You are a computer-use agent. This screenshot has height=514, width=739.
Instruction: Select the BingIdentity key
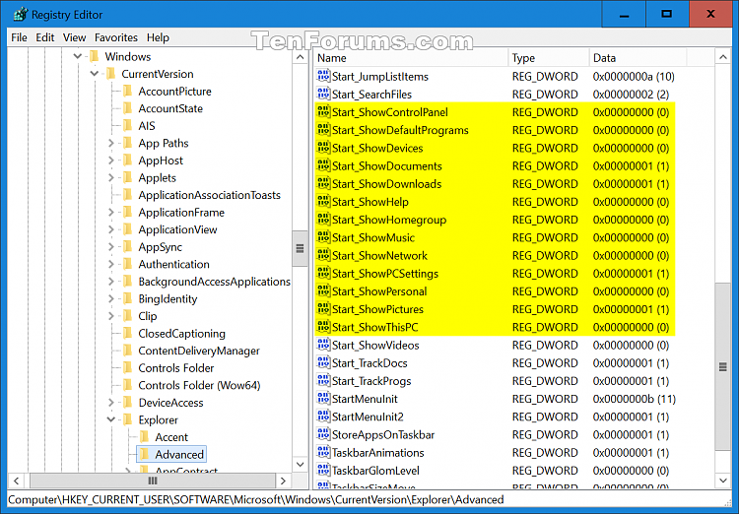pos(168,298)
